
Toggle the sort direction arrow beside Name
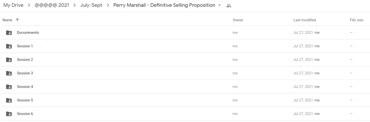[17, 20]
